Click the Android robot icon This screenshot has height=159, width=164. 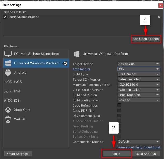[8, 72]
